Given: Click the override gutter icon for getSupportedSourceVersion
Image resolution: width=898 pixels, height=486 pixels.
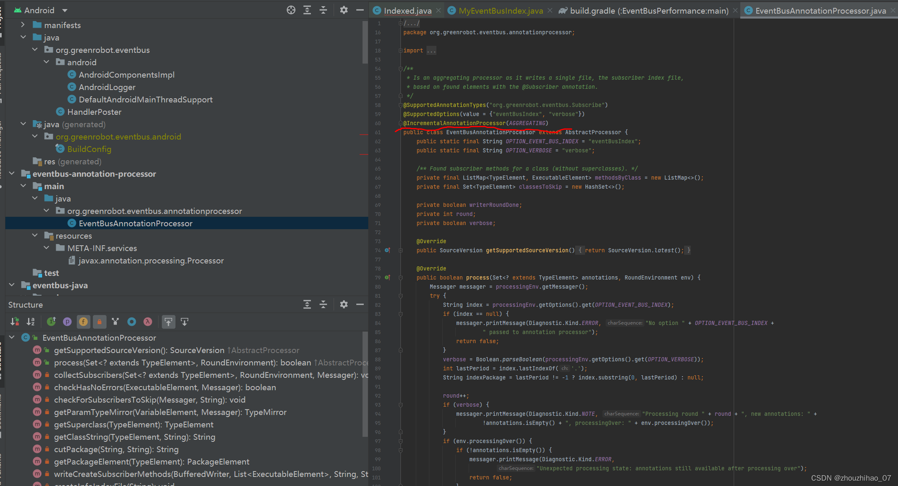Looking at the screenshot, I should pos(387,250).
